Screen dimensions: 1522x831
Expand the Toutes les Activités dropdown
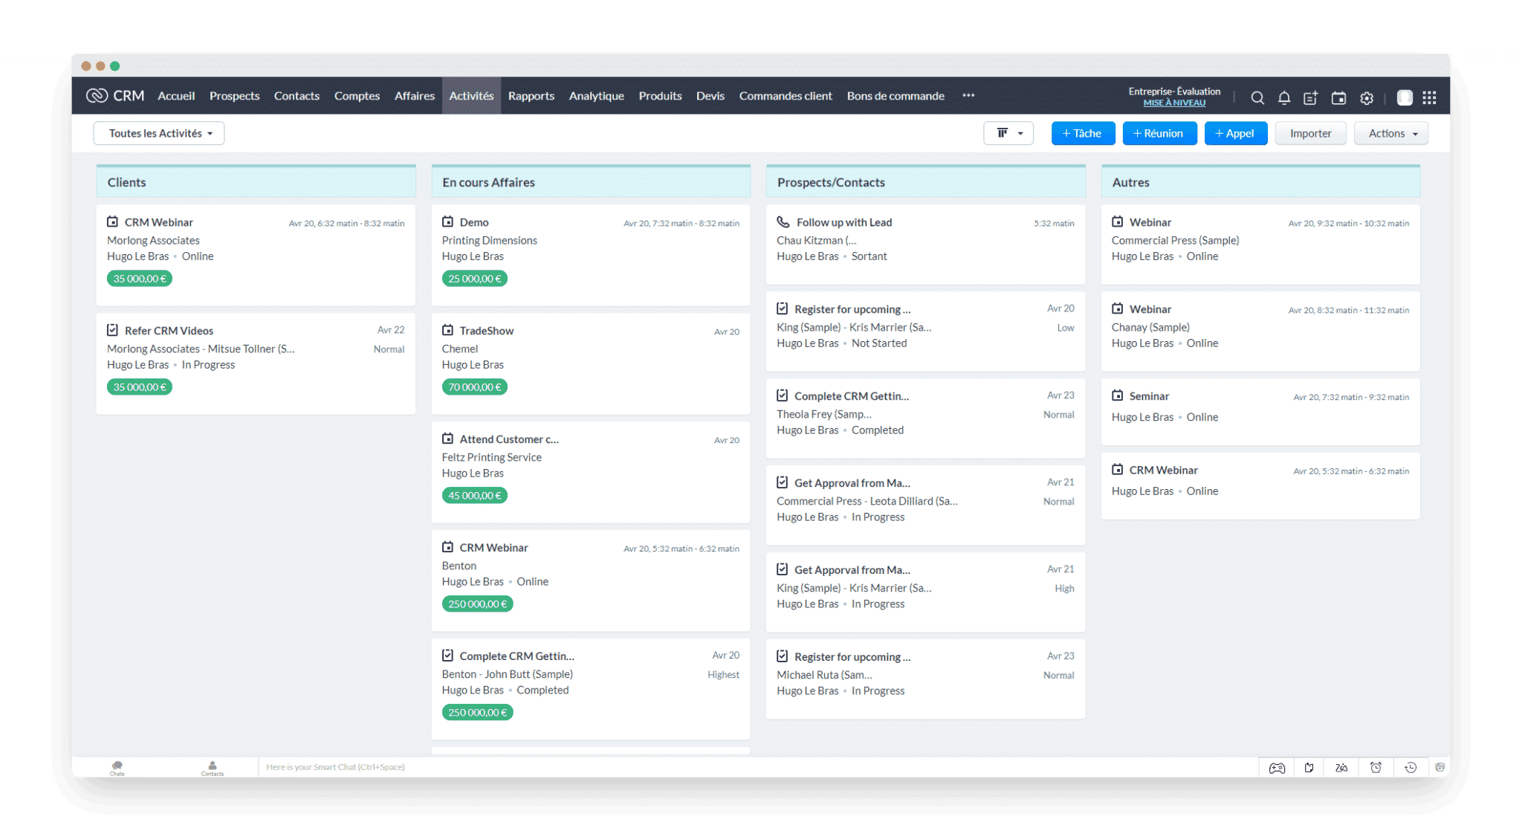point(160,132)
